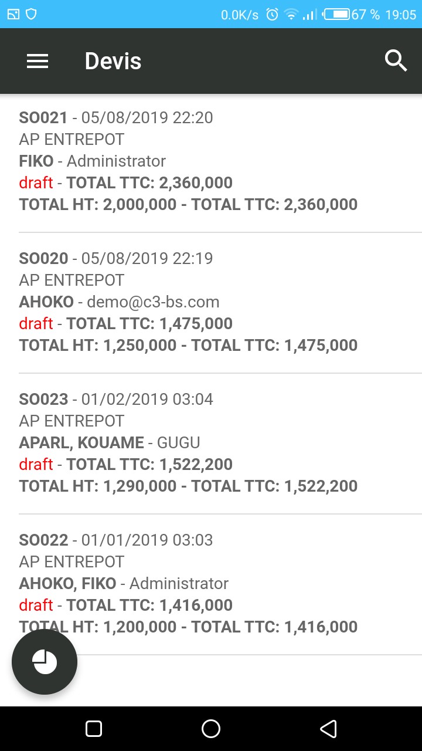Open the pie chart floating button
422x751 pixels.
(x=45, y=662)
